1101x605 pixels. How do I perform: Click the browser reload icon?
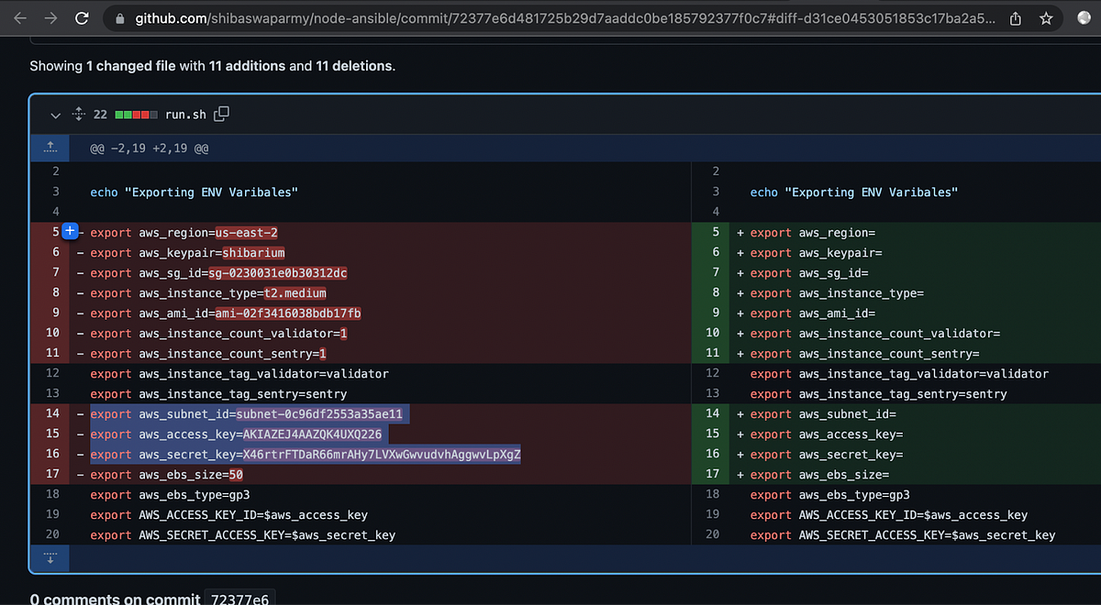coord(82,17)
